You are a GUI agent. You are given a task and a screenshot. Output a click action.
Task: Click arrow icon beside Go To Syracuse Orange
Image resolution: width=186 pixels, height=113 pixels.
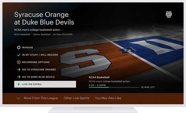pyautogui.click(x=19, y=69)
